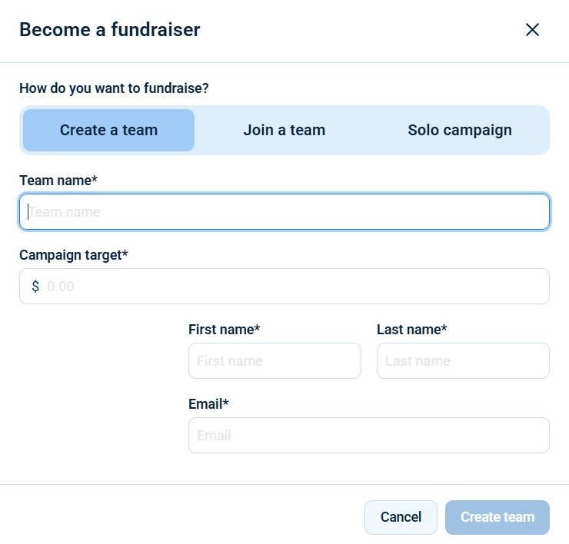Click the dollar sign currency icon
The height and width of the screenshot is (544, 569).
pyautogui.click(x=35, y=287)
